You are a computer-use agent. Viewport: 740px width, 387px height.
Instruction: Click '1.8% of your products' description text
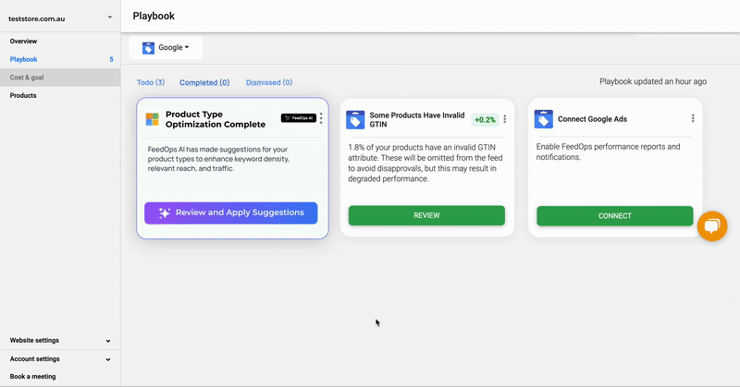click(425, 163)
